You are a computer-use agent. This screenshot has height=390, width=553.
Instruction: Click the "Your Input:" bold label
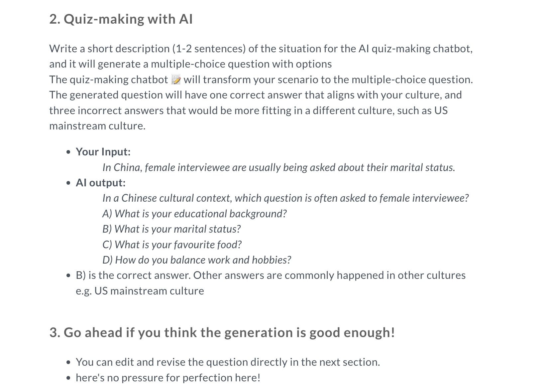pos(103,152)
